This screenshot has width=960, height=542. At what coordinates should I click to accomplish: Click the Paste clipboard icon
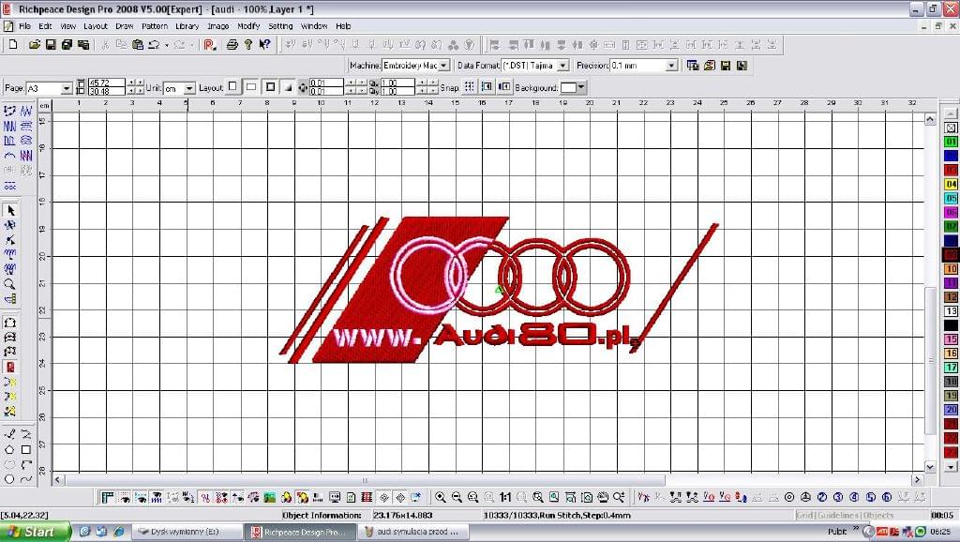(x=138, y=45)
